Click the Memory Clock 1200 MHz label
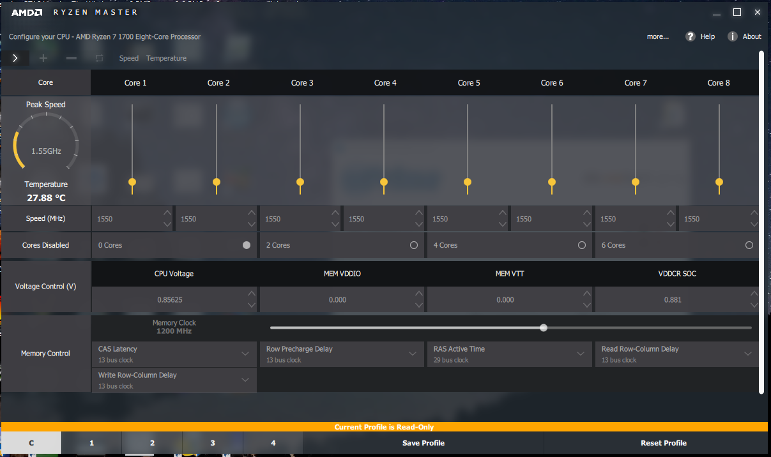This screenshot has width=771, height=457. 174,327
